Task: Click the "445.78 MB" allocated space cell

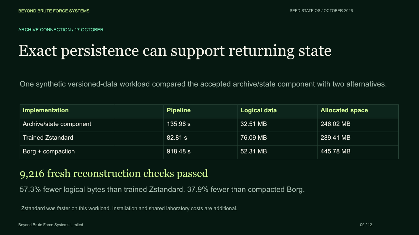Action: [358, 152]
